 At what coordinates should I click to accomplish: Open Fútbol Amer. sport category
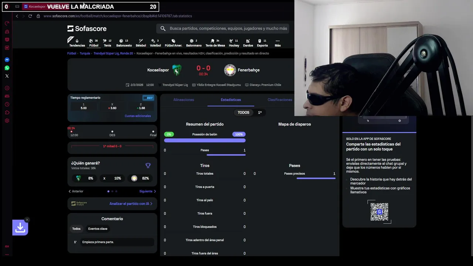[173, 43]
